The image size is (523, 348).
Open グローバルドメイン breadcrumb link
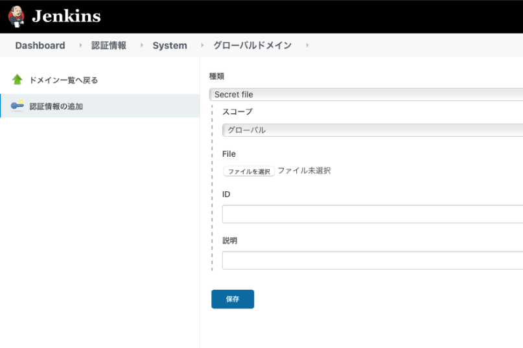(x=253, y=45)
